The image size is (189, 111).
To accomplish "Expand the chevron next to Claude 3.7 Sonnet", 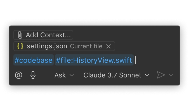I will [147, 75].
